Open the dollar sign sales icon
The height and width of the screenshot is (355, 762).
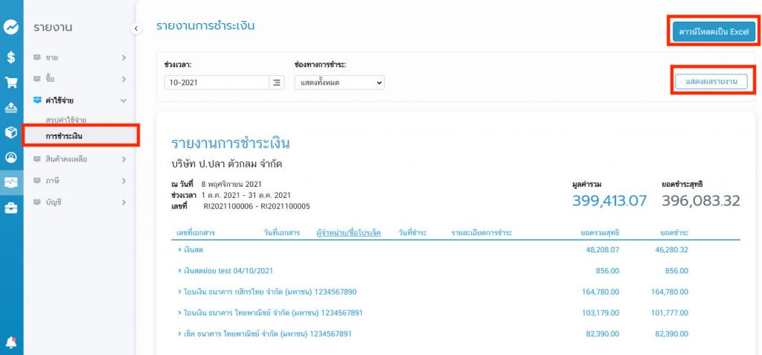pyautogui.click(x=11, y=57)
